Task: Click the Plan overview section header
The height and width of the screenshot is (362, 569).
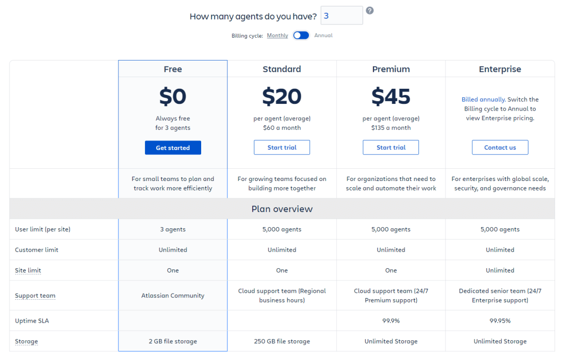Action: pos(282,209)
